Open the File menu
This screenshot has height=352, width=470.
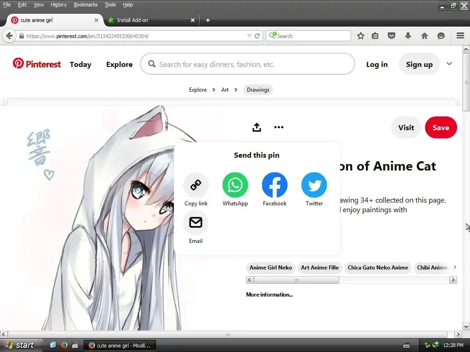(x=7, y=5)
